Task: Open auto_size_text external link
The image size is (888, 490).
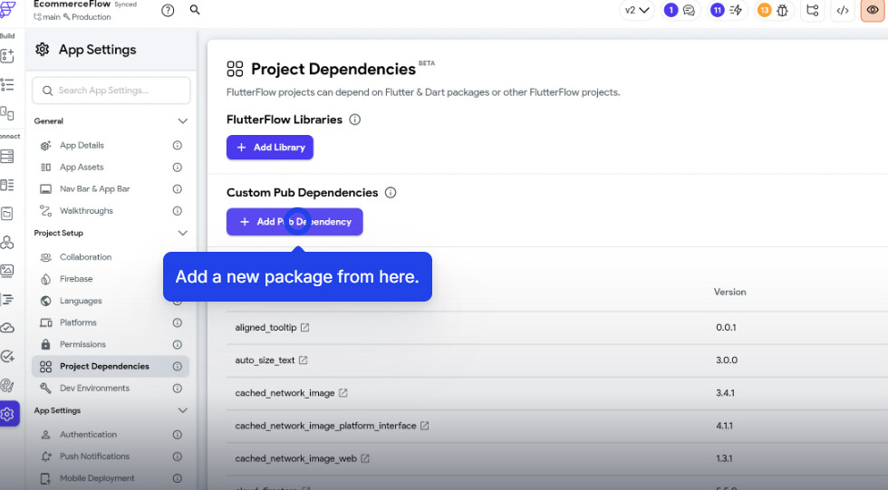Action: [x=303, y=360]
